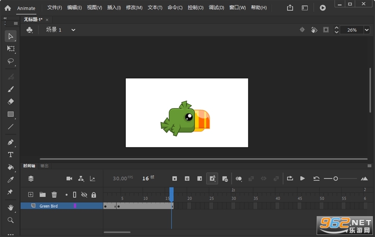Image resolution: width=375 pixels, height=237 pixels.
Task: Select the Asset Warp pin tool
Action: (x=10, y=192)
